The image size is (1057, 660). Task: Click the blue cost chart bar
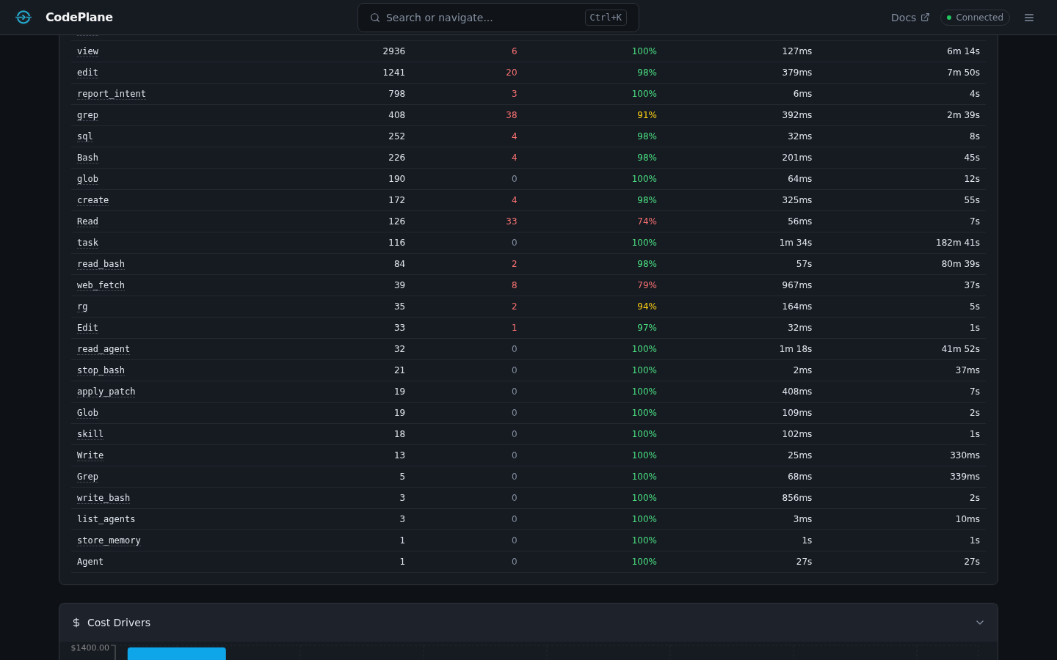tap(176, 653)
